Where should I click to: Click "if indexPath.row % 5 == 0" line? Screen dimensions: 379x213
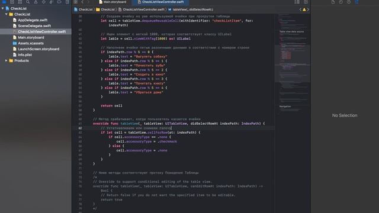click(127, 52)
